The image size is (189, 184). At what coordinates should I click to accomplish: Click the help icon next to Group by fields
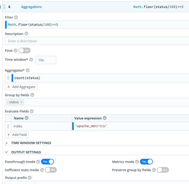click(x=32, y=95)
